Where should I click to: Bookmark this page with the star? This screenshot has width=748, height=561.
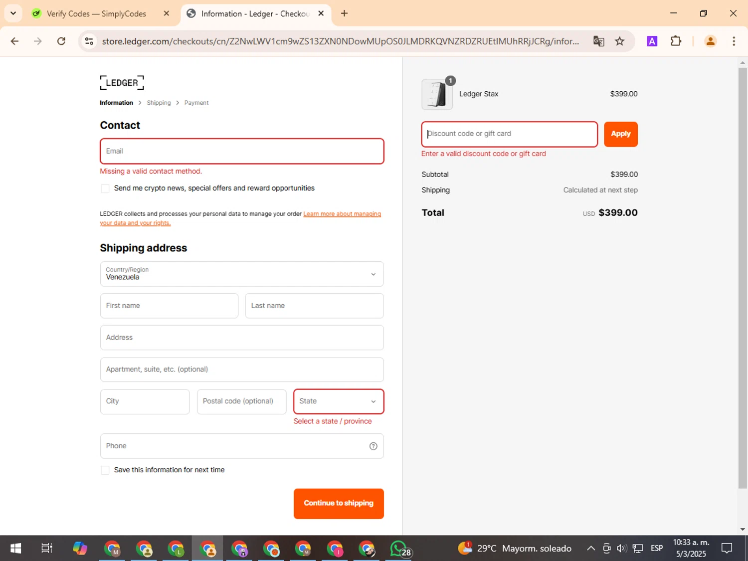[x=620, y=41]
